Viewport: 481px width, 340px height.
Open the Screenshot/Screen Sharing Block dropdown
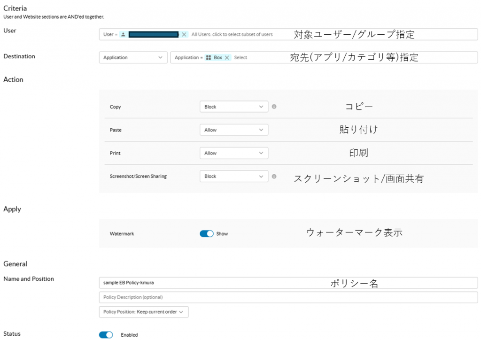click(x=233, y=176)
